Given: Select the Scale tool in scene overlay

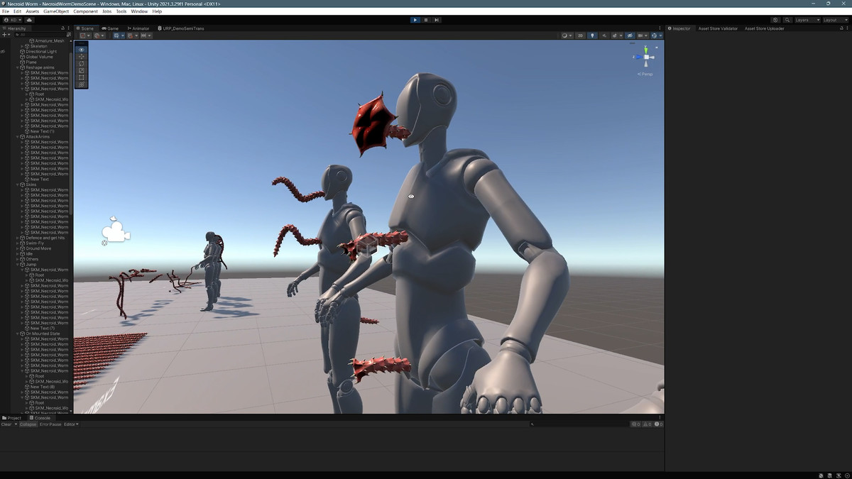Looking at the screenshot, I should tap(82, 71).
